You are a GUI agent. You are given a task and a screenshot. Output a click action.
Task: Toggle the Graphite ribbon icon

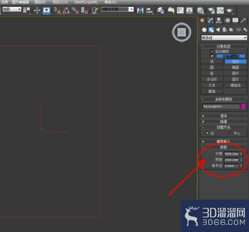point(171,10)
